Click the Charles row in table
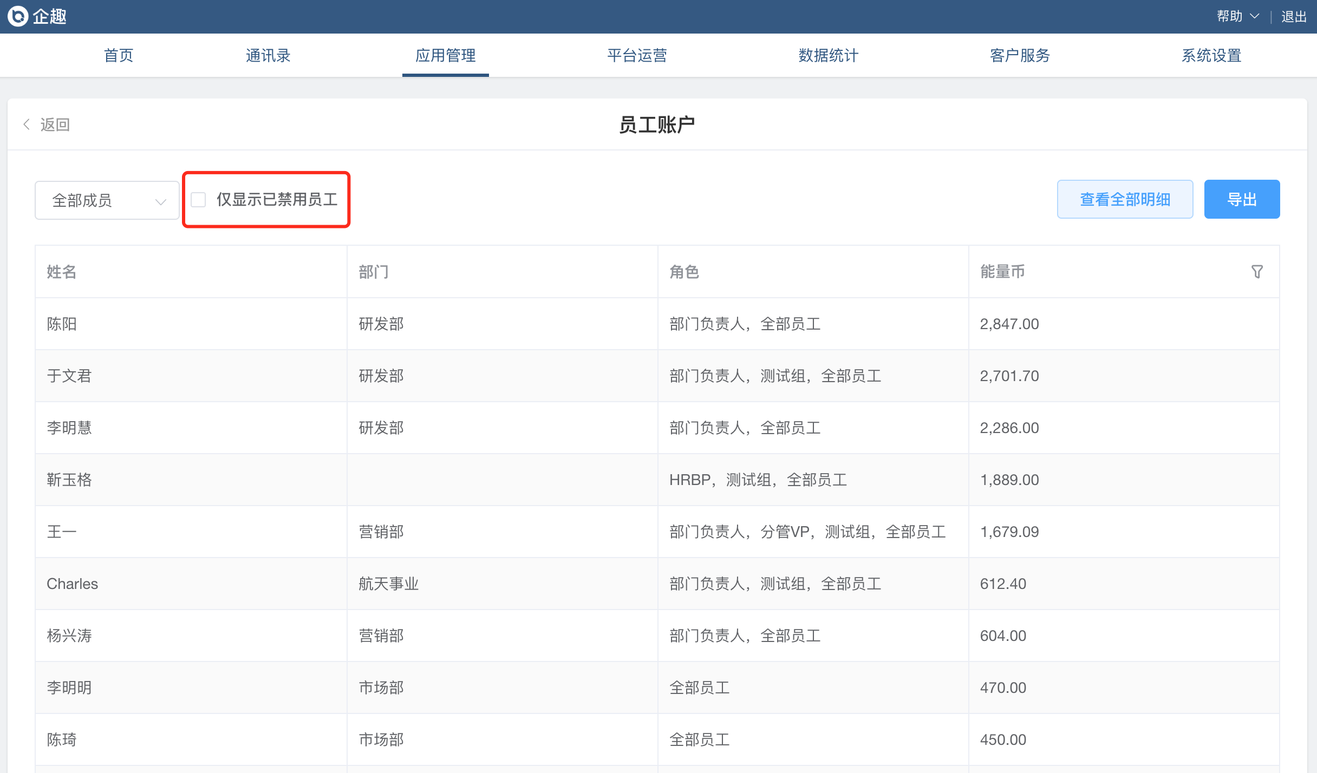Viewport: 1317px width, 773px height. click(x=72, y=584)
